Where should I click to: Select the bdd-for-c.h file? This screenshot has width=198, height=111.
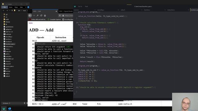coord(8,32)
